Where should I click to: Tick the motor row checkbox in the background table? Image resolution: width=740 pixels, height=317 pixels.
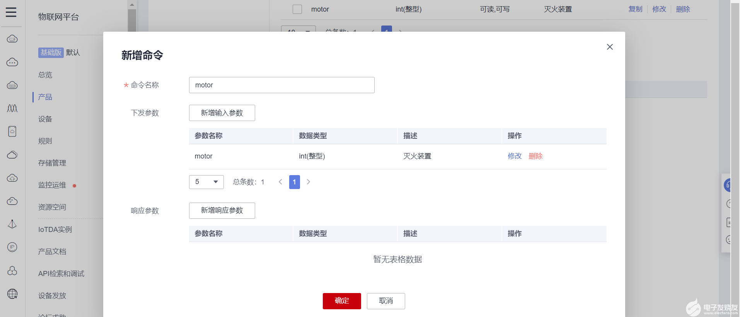[x=297, y=9]
